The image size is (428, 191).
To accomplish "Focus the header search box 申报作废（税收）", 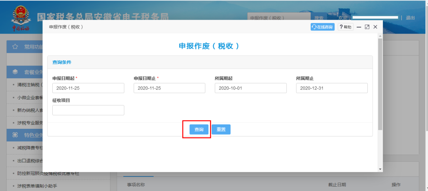I will click(x=279, y=18).
